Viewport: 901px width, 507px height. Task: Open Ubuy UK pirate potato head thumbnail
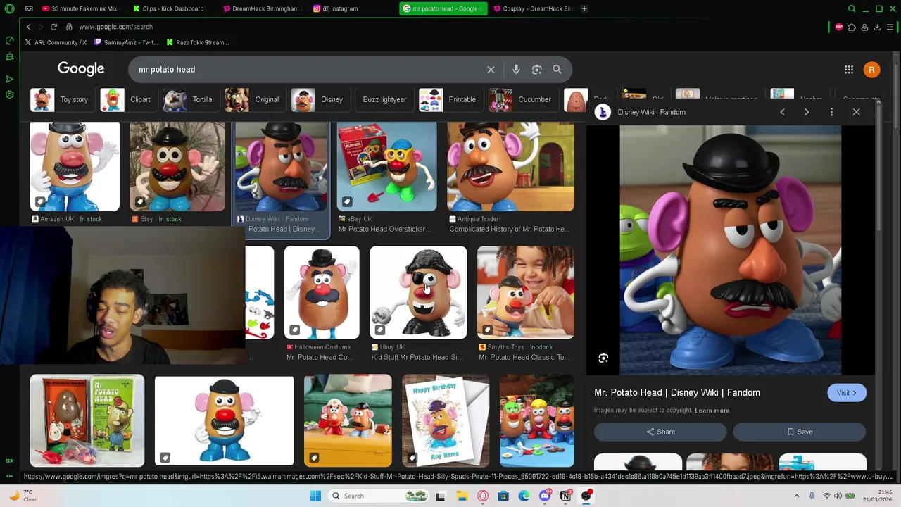[x=418, y=292]
